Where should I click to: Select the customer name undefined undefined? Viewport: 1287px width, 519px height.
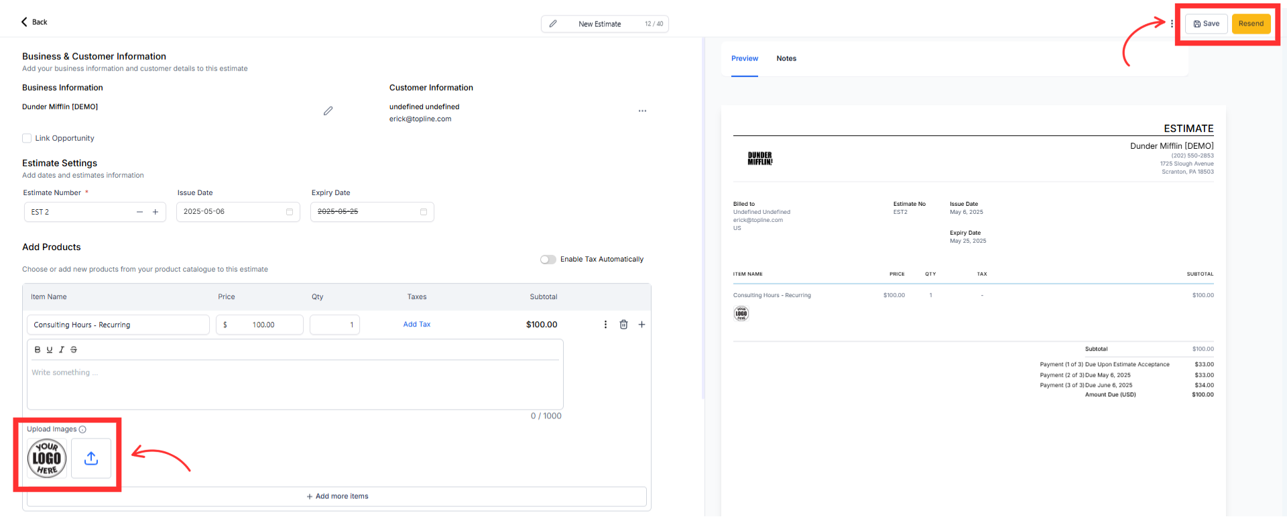click(x=424, y=107)
